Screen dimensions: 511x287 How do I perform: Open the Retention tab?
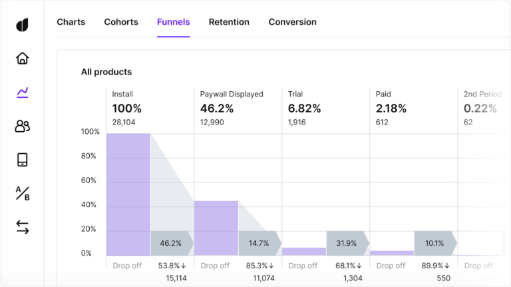click(229, 22)
